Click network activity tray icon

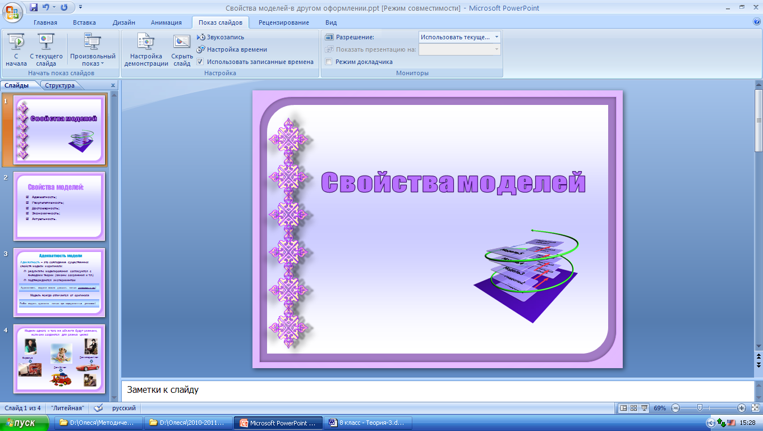721,423
